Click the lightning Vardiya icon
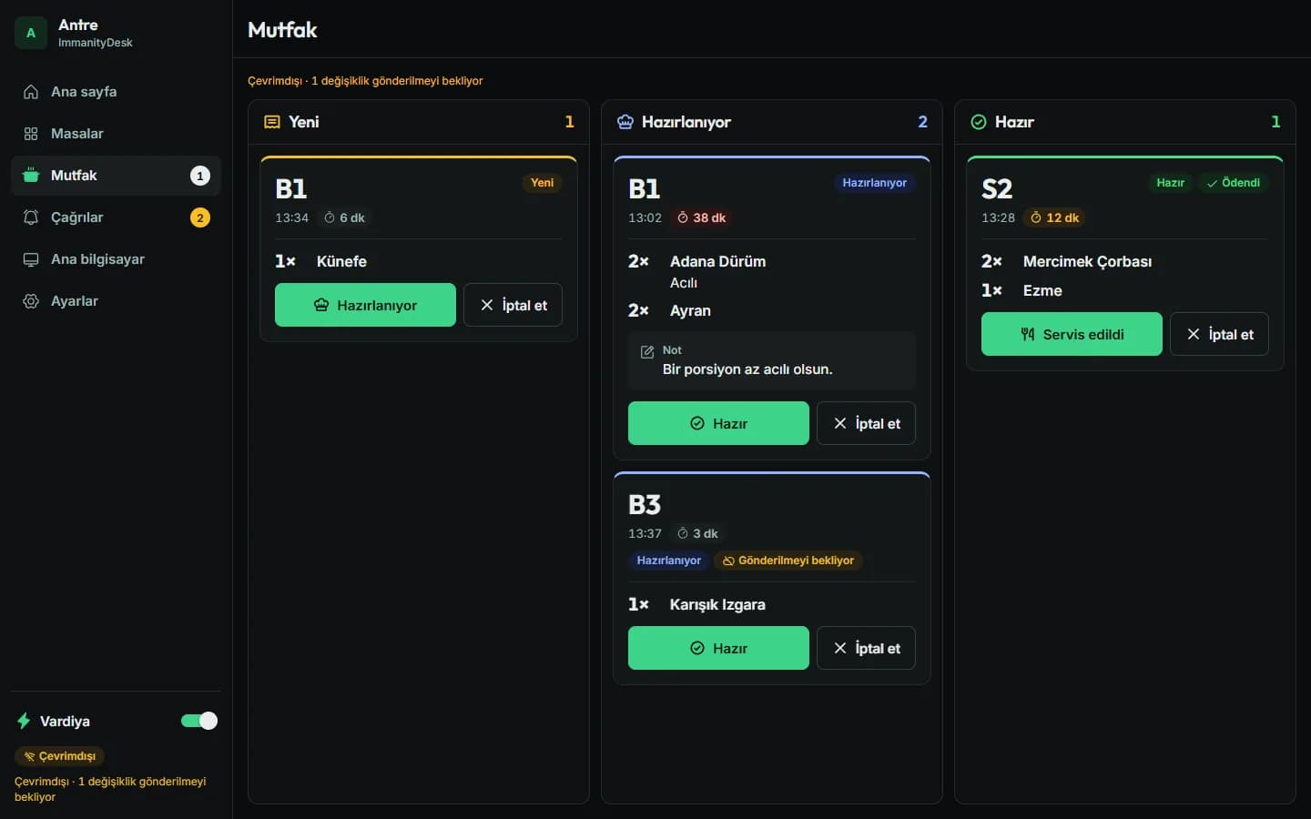 tap(24, 721)
